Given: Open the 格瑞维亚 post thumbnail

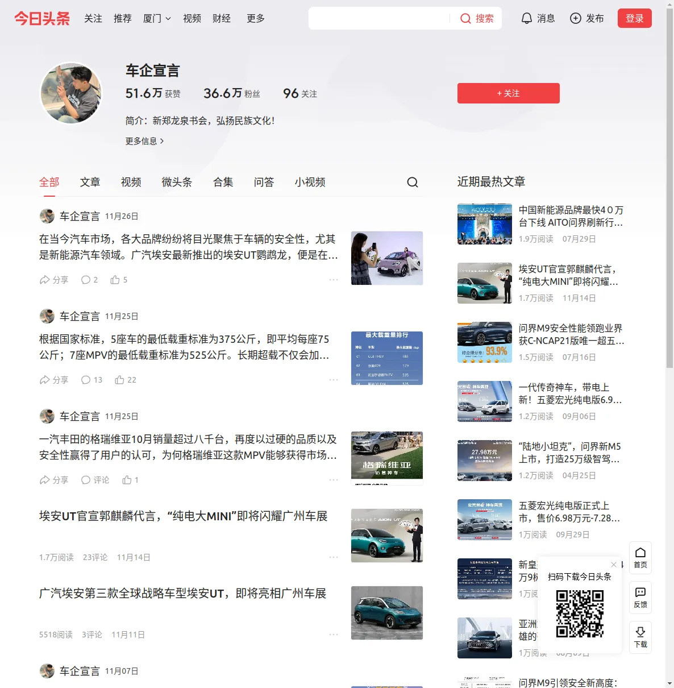Looking at the screenshot, I should pyautogui.click(x=387, y=458).
